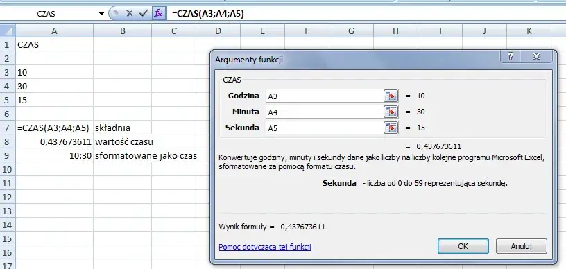Image resolution: width=566 pixels, height=269 pixels.
Task: Click the Godzina input field containing A3
Action: (325, 96)
